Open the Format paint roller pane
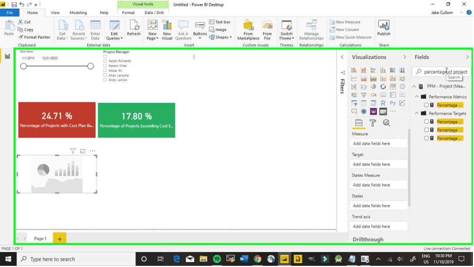474x267 pixels. [x=373, y=123]
